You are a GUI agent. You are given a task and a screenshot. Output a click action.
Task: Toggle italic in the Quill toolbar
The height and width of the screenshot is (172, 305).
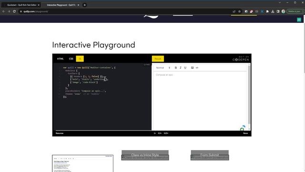click(x=181, y=68)
